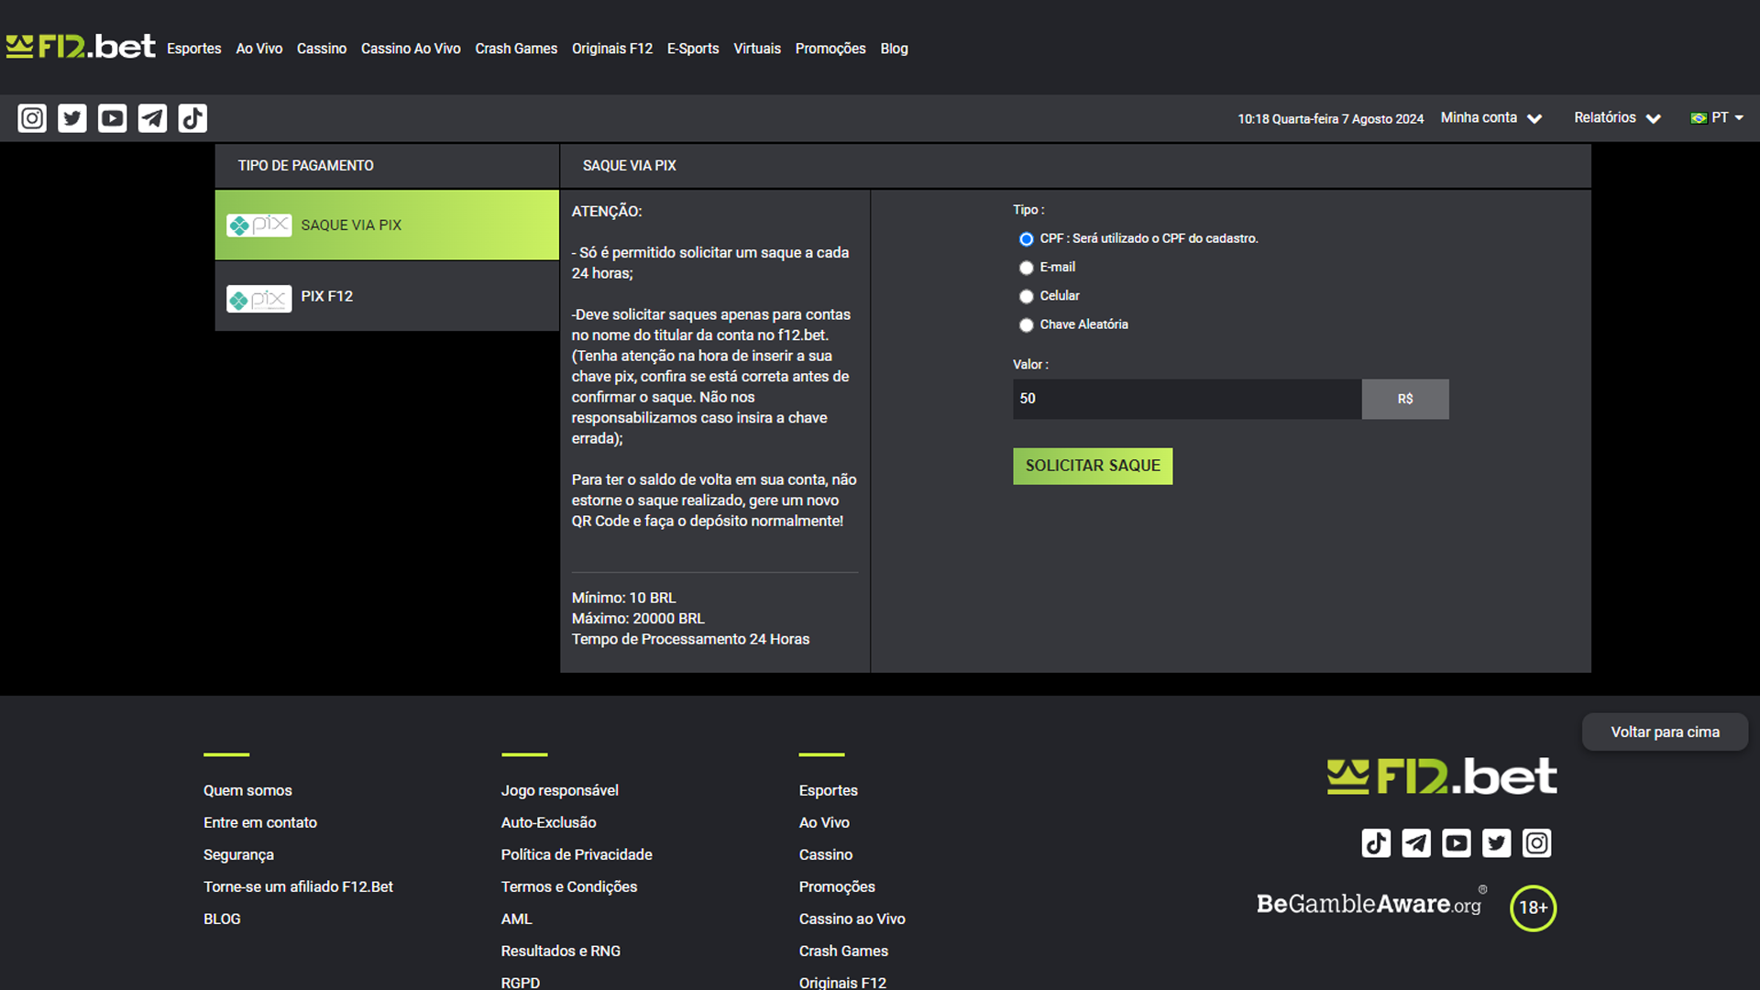Open the YouTube channel icon
The height and width of the screenshot is (990, 1760).
pos(112,117)
